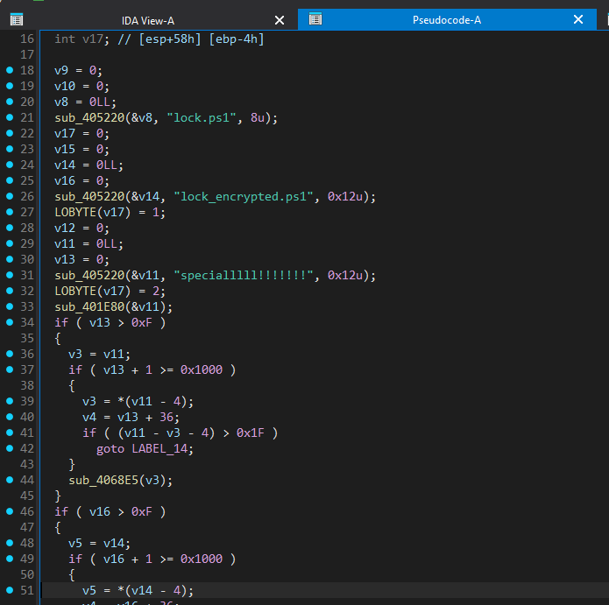
Task: Click sub_405220 call on line 26
Action: (89, 196)
